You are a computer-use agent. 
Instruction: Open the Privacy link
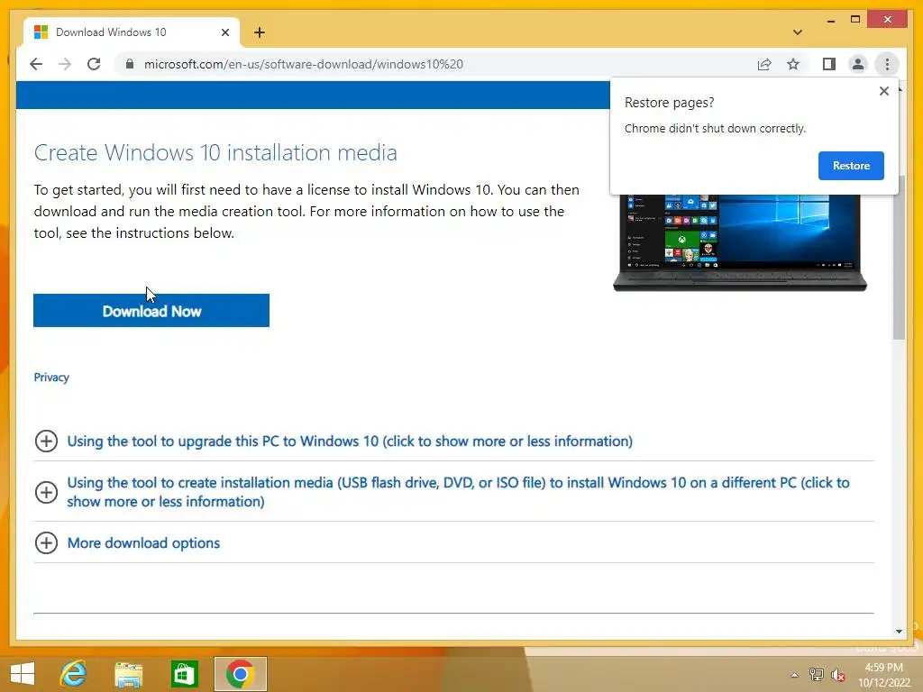51,378
